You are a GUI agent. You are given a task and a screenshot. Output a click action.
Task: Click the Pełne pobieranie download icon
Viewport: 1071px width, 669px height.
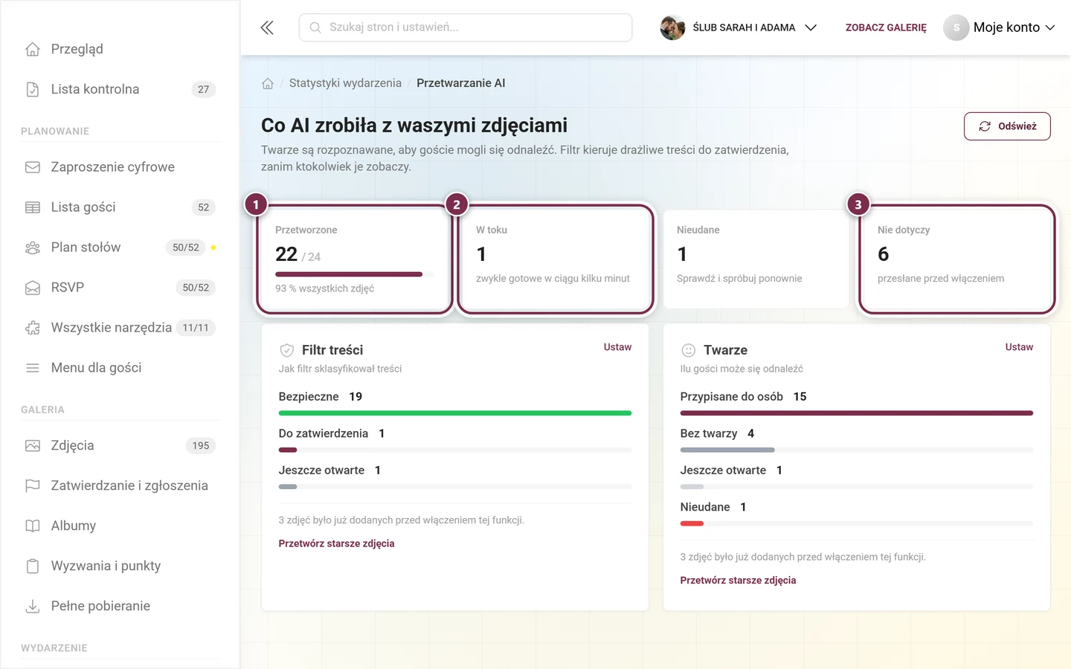[x=33, y=607]
